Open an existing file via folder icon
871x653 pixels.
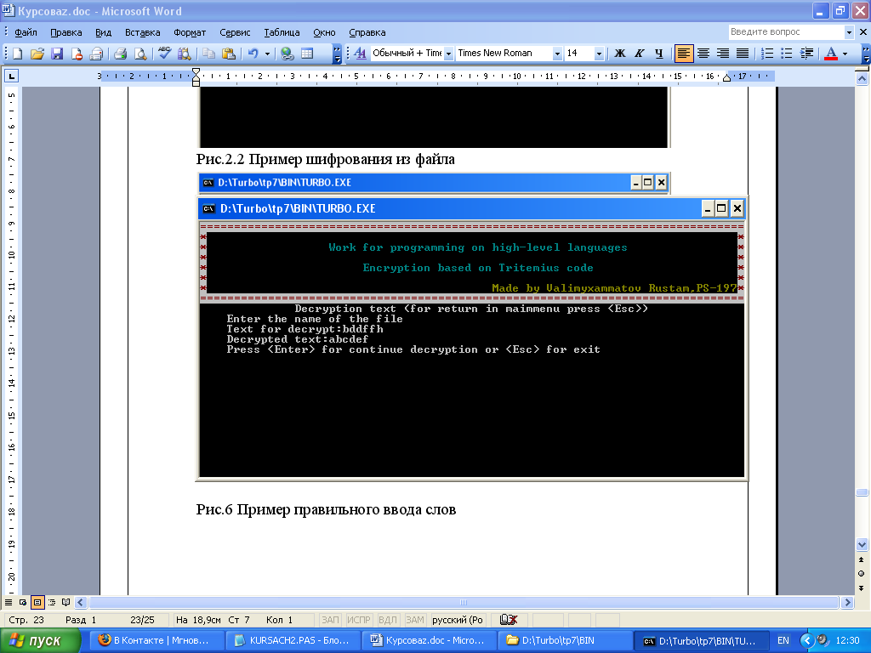pyautogui.click(x=37, y=54)
